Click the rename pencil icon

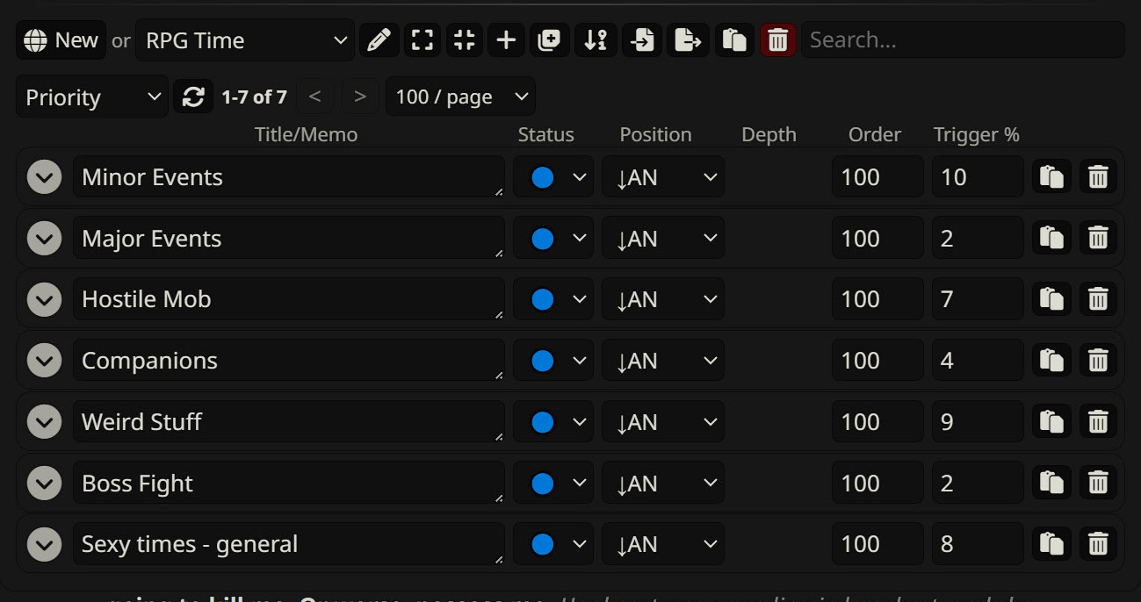379,40
